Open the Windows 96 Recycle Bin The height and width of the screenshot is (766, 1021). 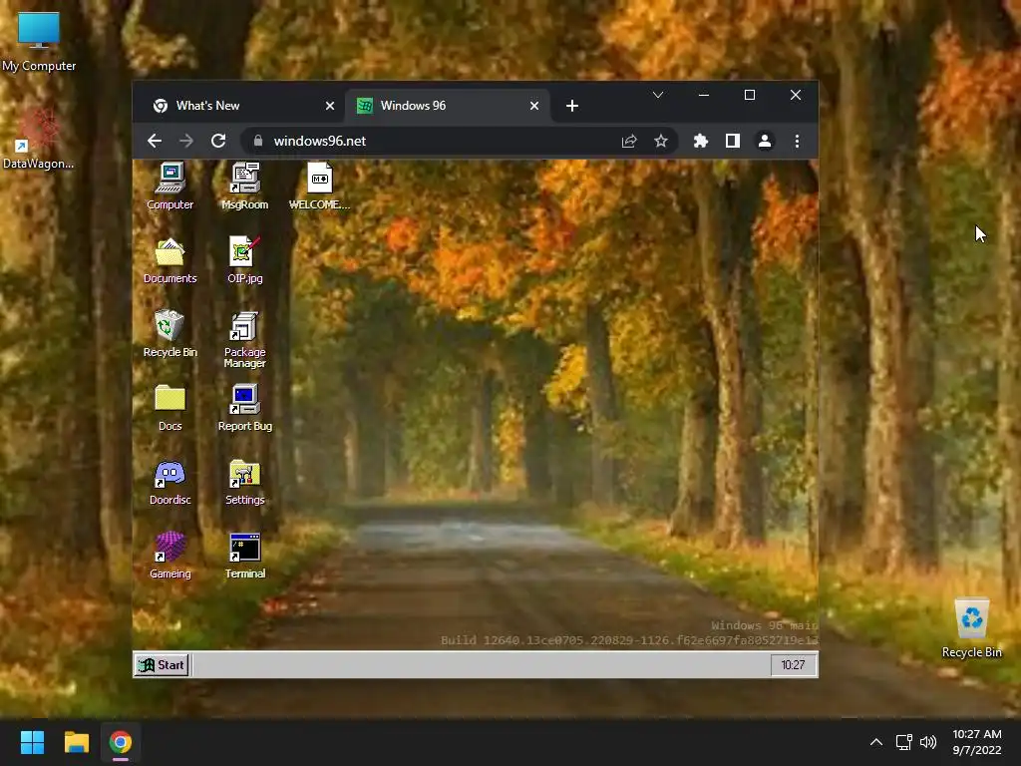pyautogui.click(x=170, y=333)
